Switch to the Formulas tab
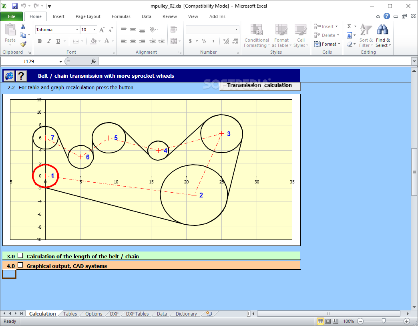Screen dimensions: 418x326 (x=121, y=16)
